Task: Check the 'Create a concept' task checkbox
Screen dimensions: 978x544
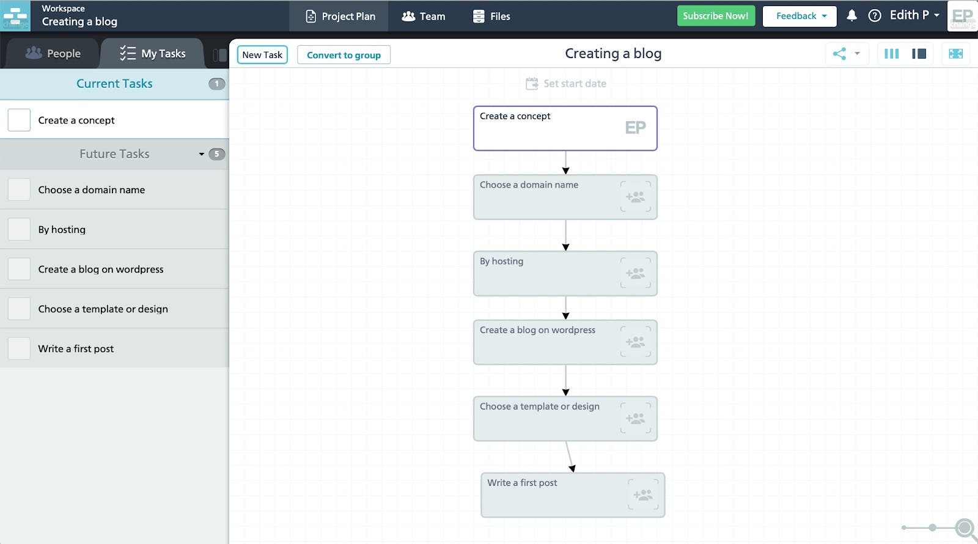Action: coord(19,120)
